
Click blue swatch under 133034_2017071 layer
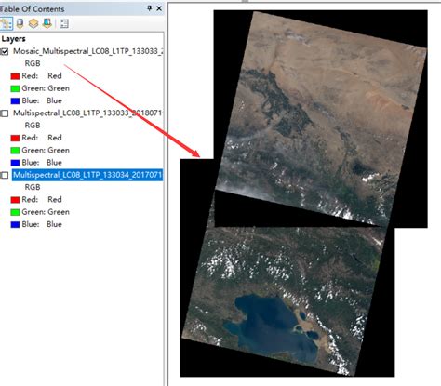tap(15, 224)
